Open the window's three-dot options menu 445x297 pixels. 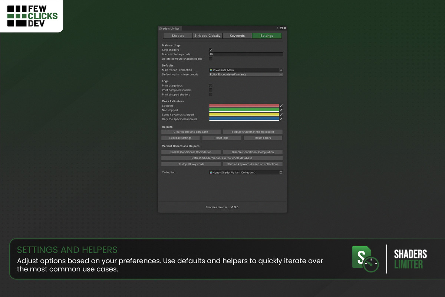(277, 28)
